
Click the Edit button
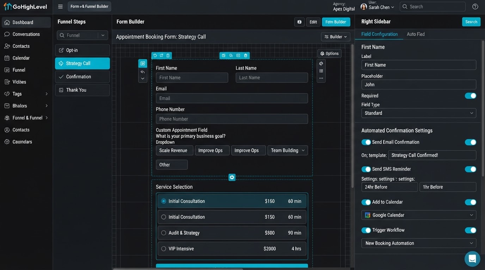pos(313,22)
